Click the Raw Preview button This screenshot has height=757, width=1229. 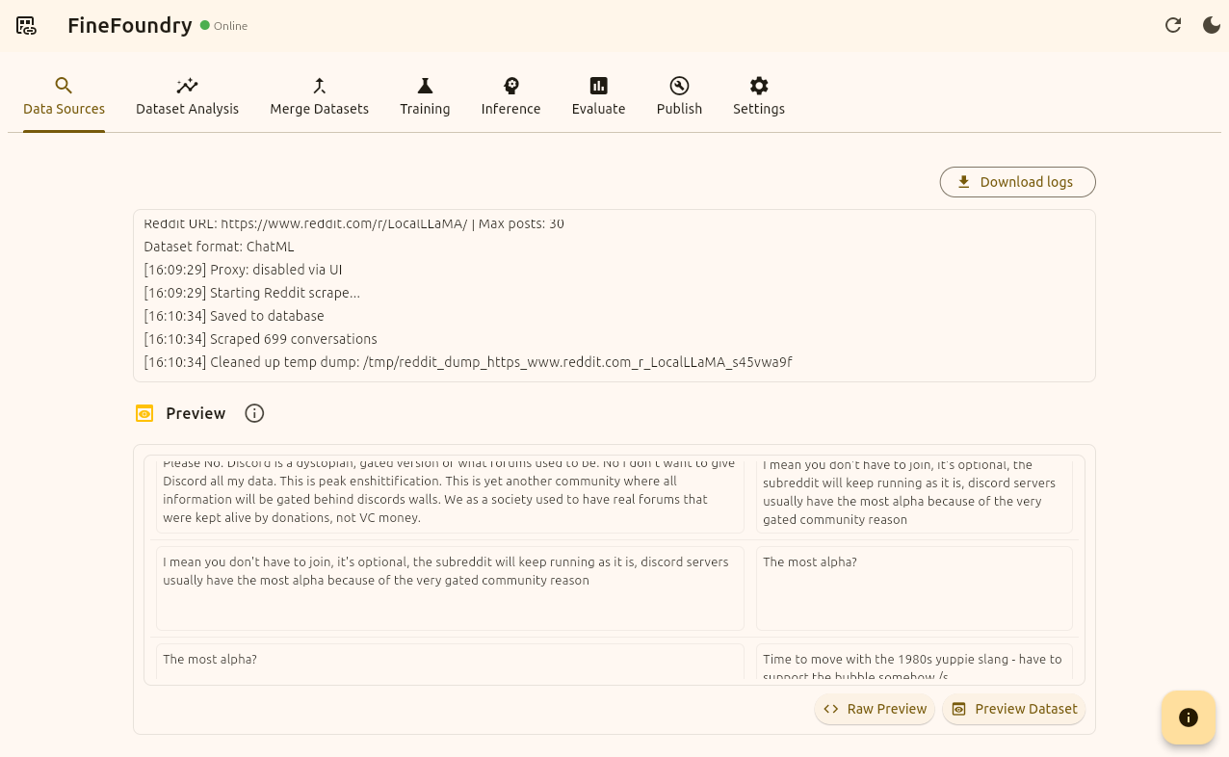tap(875, 709)
